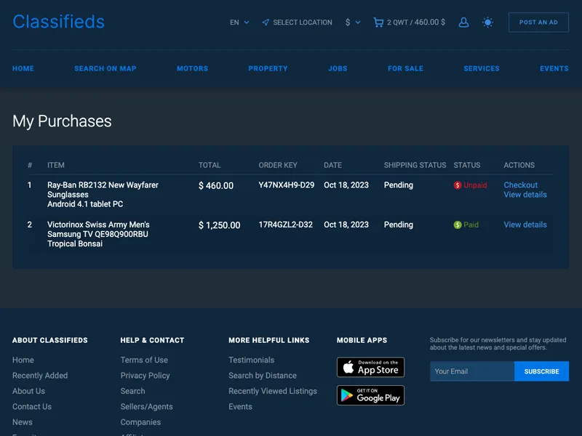Select the $ 1,250.00 total cell

(220, 225)
